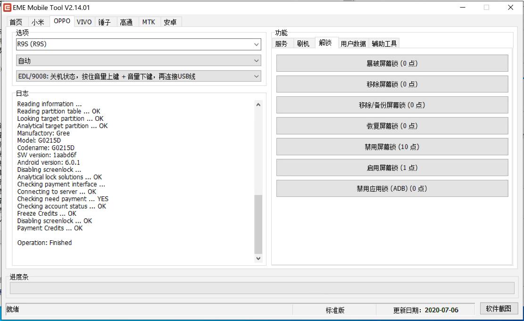Click the 'Manufactory: Gree' log line

click(43, 133)
